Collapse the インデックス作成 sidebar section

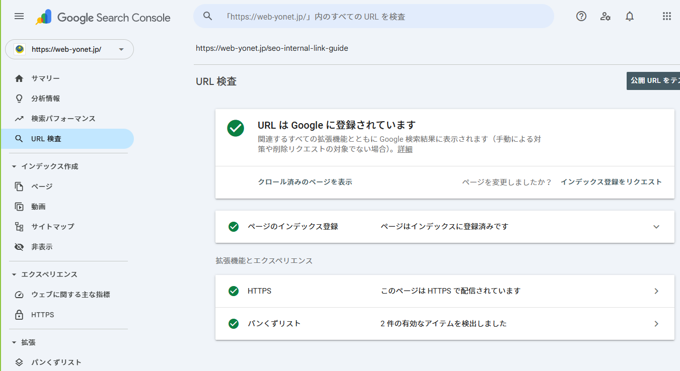pos(14,166)
